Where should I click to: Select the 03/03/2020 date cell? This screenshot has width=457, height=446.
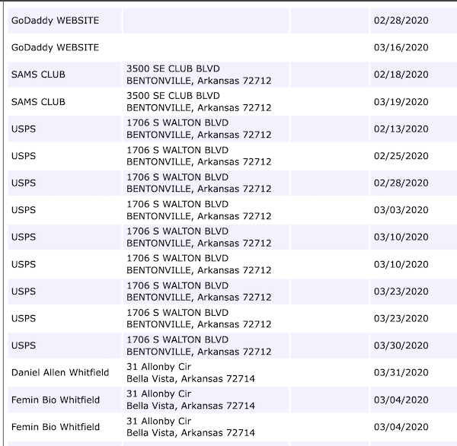point(401,210)
